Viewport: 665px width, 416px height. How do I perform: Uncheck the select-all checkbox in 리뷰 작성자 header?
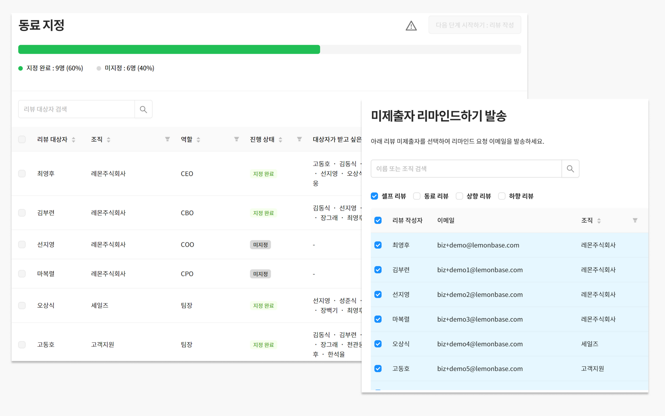pyautogui.click(x=378, y=220)
